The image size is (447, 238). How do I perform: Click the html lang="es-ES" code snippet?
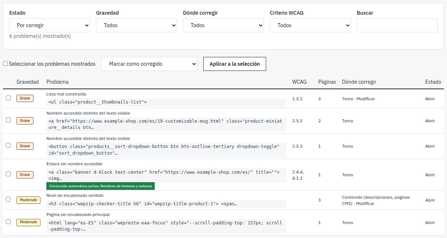166,226
